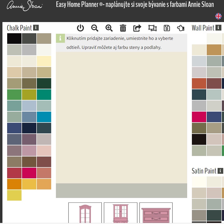Select the mauve pink Chalk Paint swatch
The height and width of the screenshot is (224, 224).
(x=29, y=151)
